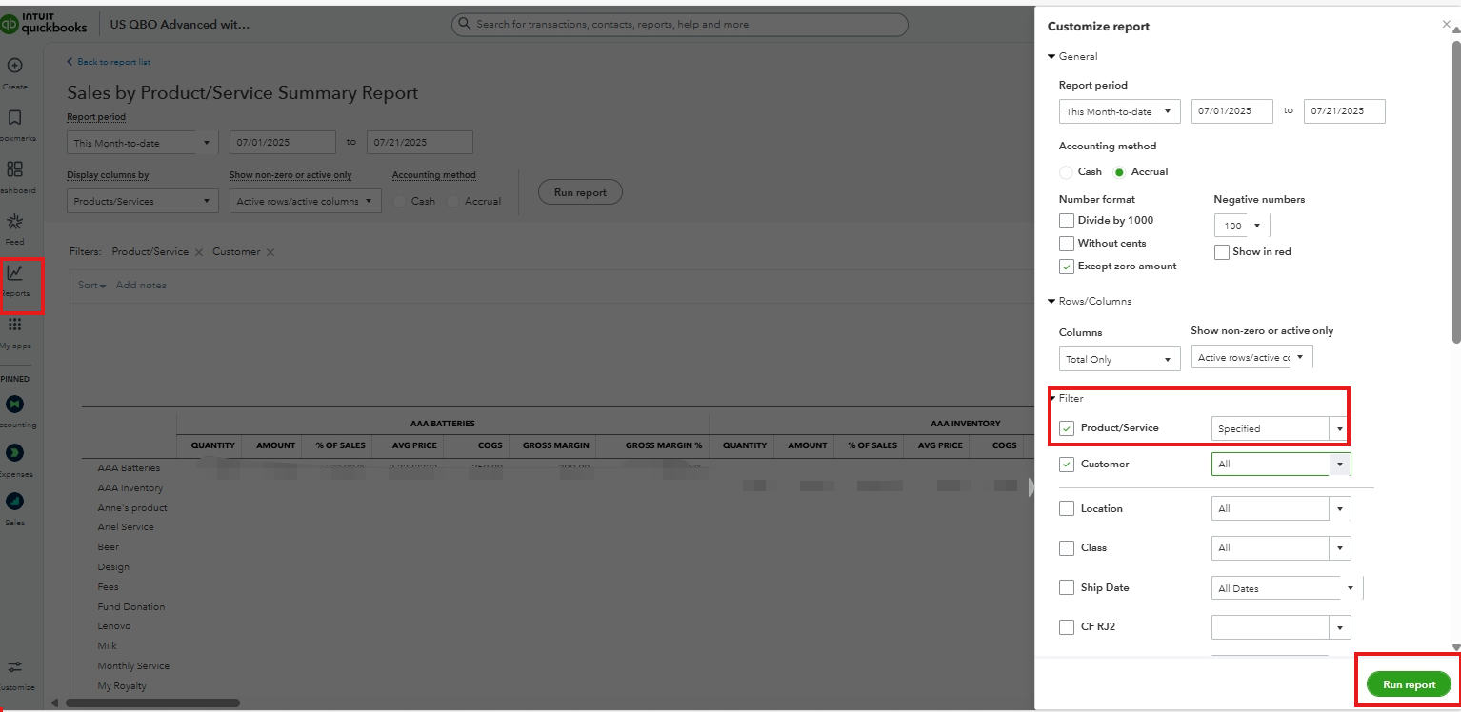Select Accrual method in Customize panel

1119,172
